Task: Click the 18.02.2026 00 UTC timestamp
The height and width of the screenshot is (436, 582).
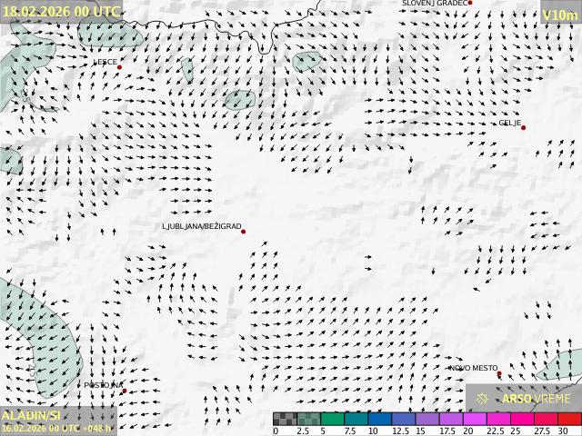Action: (x=61, y=11)
